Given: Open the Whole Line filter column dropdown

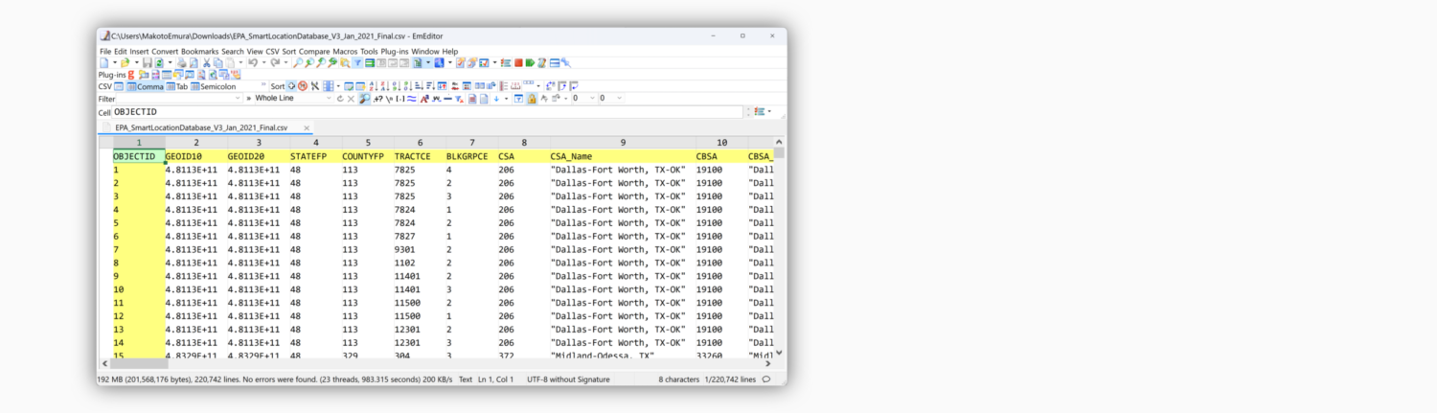Looking at the screenshot, I should coord(329,99).
